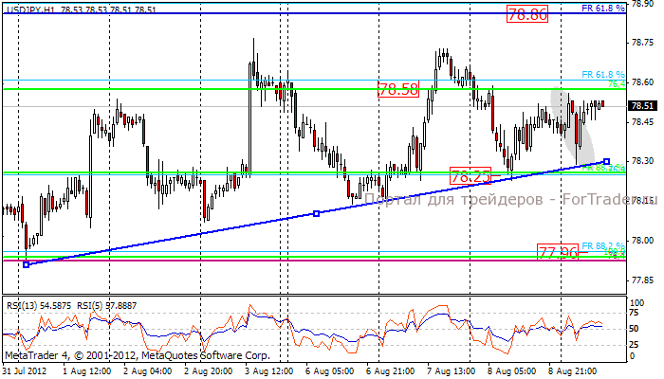This screenshot has width=664, height=379.
Task: Click the 7 Aug 13:00 time axis label
Action: click(450, 372)
